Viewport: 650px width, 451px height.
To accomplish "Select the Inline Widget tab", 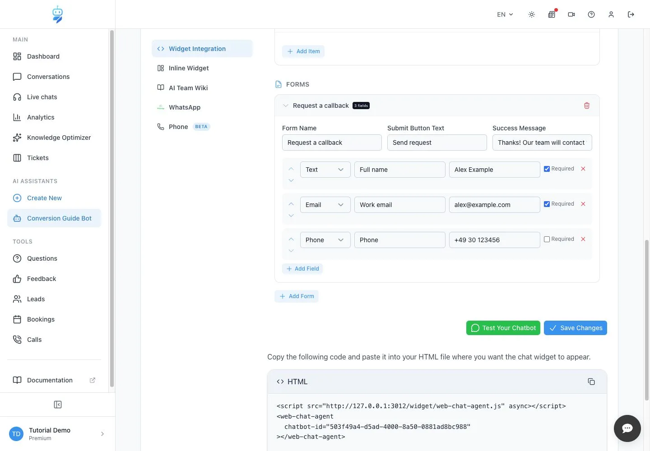I will [x=202, y=68].
